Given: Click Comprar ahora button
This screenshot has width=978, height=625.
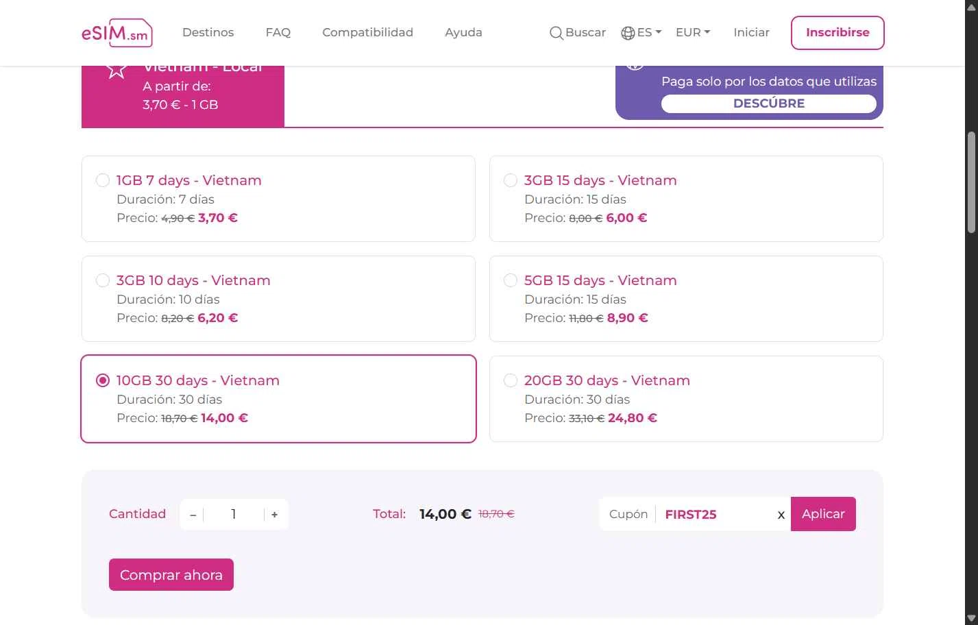Looking at the screenshot, I should (x=171, y=575).
